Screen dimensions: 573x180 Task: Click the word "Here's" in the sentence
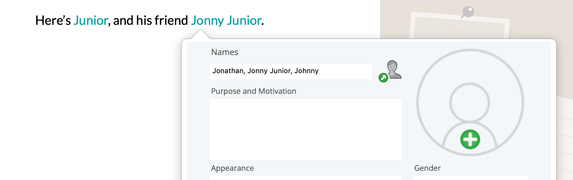[x=53, y=21]
